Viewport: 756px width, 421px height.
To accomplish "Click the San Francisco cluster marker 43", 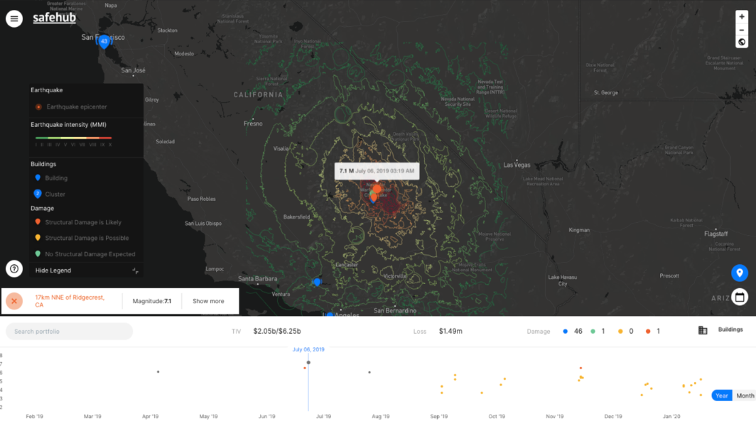I will [104, 42].
